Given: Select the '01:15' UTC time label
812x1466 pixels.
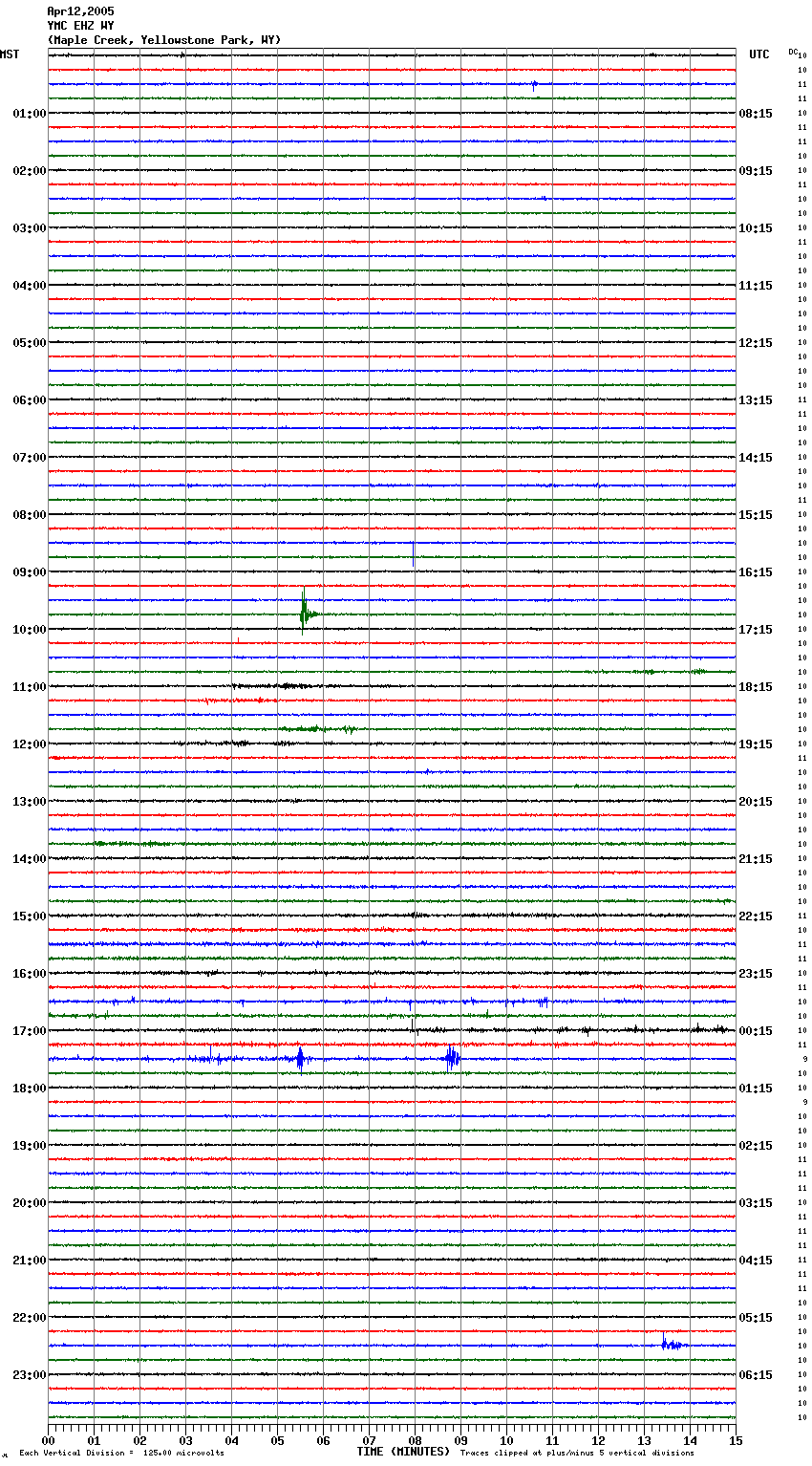Looking at the screenshot, I should pyautogui.click(x=756, y=1089).
